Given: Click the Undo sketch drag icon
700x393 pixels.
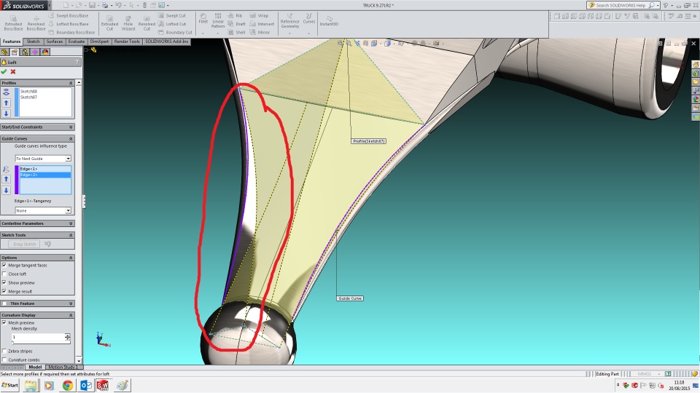Looking at the screenshot, I should pyautogui.click(x=48, y=245).
